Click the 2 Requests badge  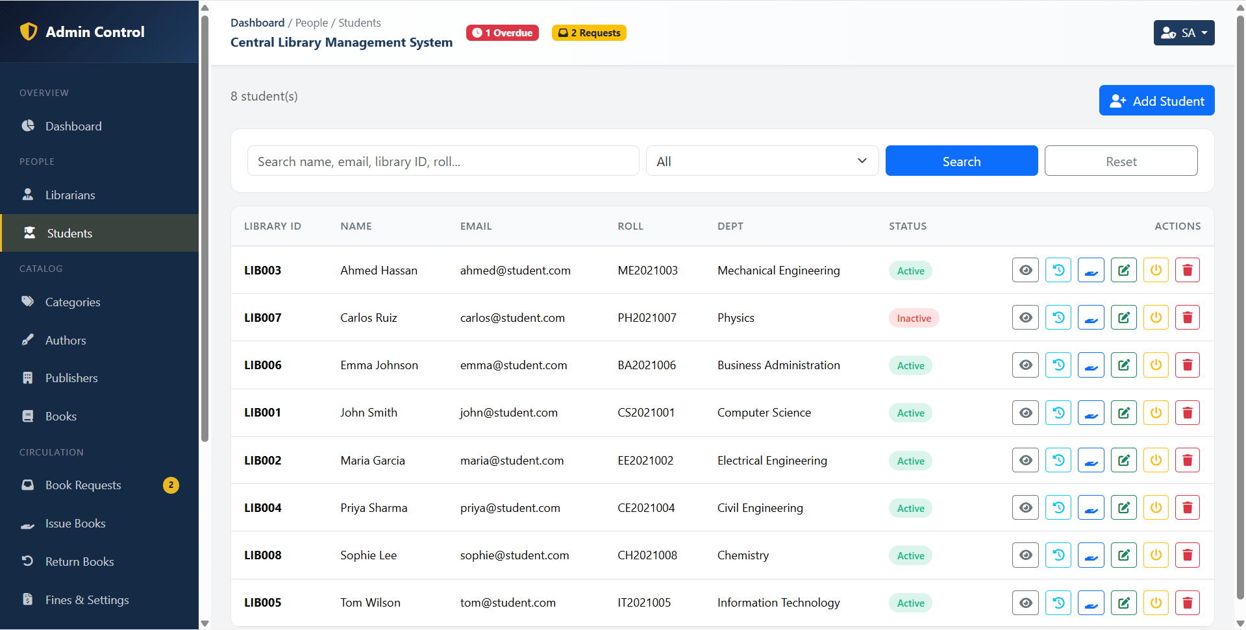click(x=589, y=32)
